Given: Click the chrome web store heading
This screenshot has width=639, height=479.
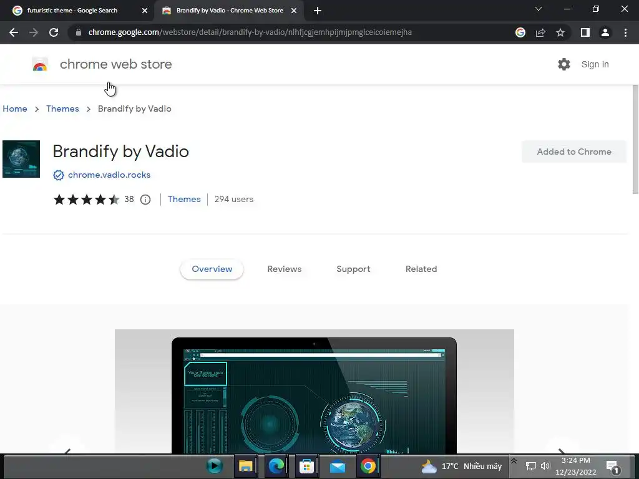Looking at the screenshot, I should pyautogui.click(x=115, y=64).
